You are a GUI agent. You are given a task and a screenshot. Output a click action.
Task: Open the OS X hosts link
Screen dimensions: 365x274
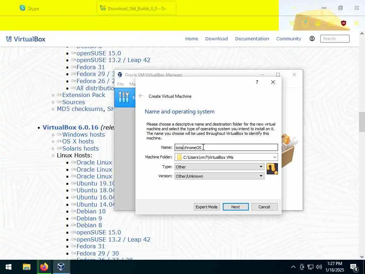pos(78,141)
